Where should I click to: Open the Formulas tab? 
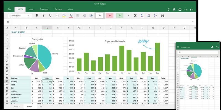(45, 9)
